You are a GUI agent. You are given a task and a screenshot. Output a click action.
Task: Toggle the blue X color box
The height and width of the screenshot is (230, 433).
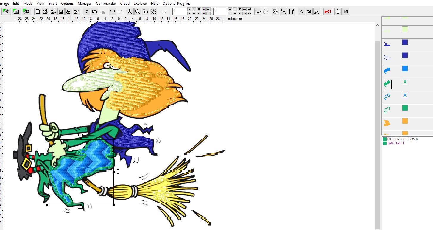[x=405, y=95]
